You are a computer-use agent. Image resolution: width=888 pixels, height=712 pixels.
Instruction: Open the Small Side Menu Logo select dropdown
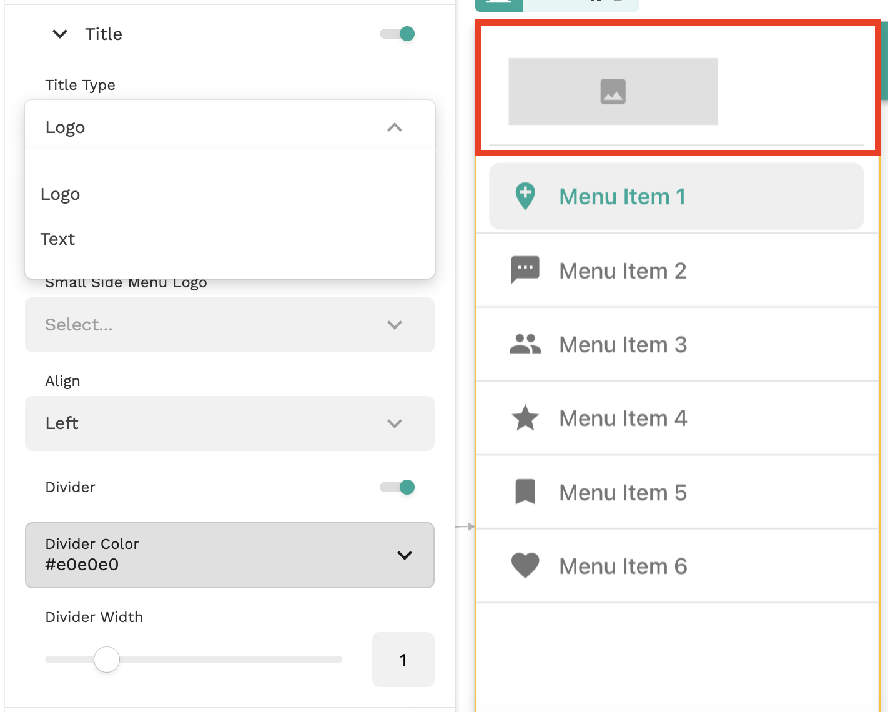tap(229, 325)
